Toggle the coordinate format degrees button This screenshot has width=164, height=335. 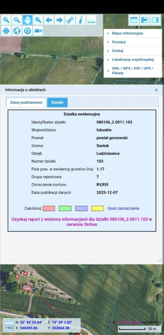point(9,322)
